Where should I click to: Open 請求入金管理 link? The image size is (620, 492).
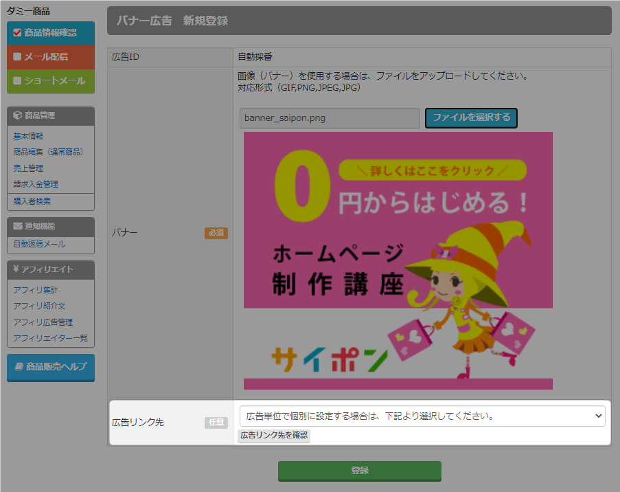click(36, 184)
